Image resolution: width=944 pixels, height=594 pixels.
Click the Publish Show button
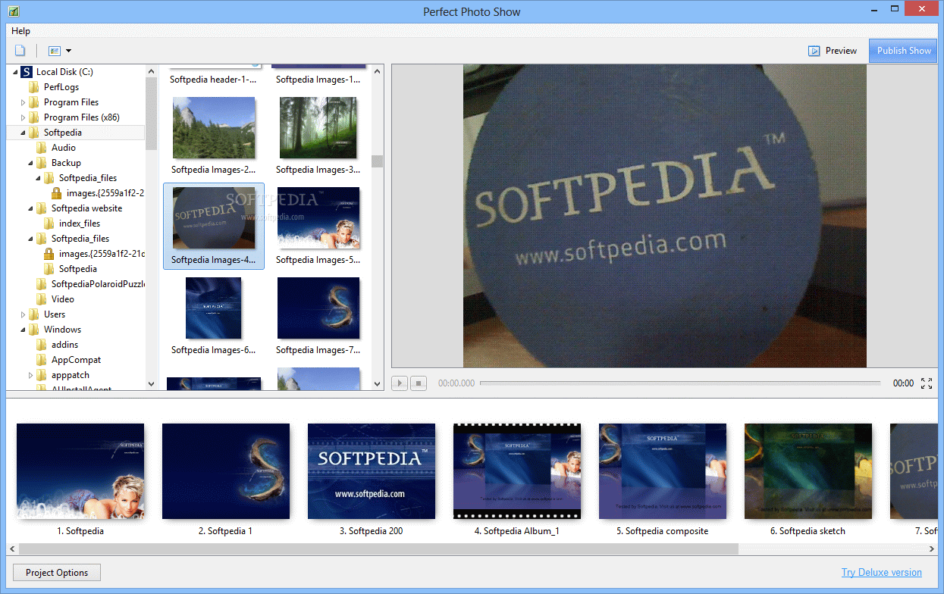point(904,51)
